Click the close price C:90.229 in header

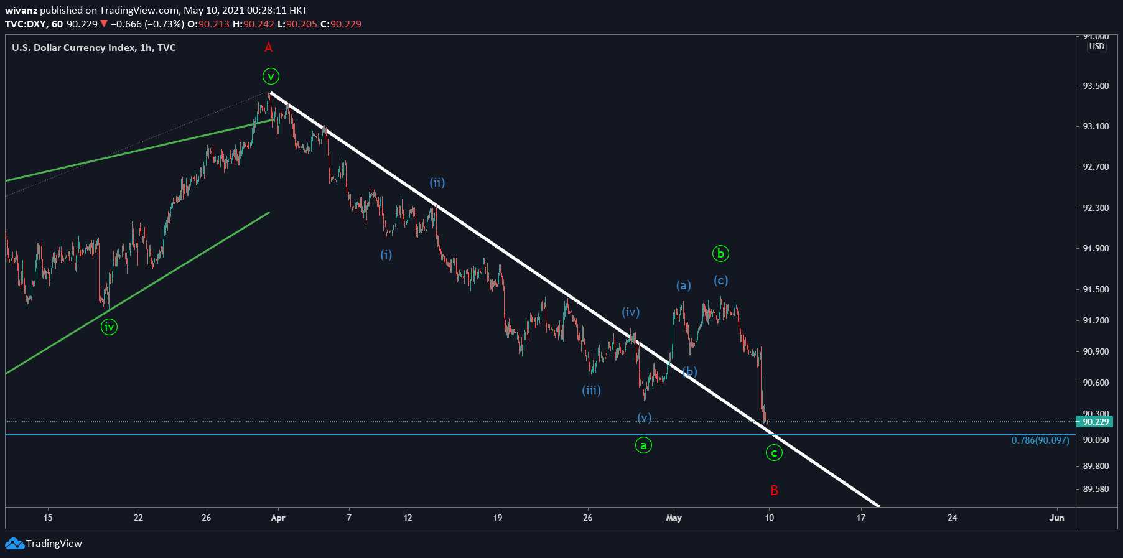(x=341, y=24)
